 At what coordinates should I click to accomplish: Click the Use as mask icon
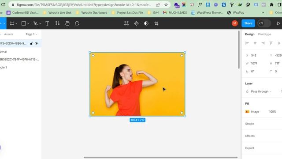[x=146, y=23]
